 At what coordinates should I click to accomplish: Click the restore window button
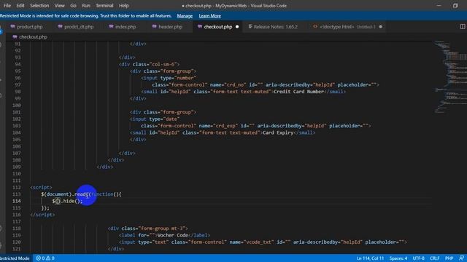[455, 6]
